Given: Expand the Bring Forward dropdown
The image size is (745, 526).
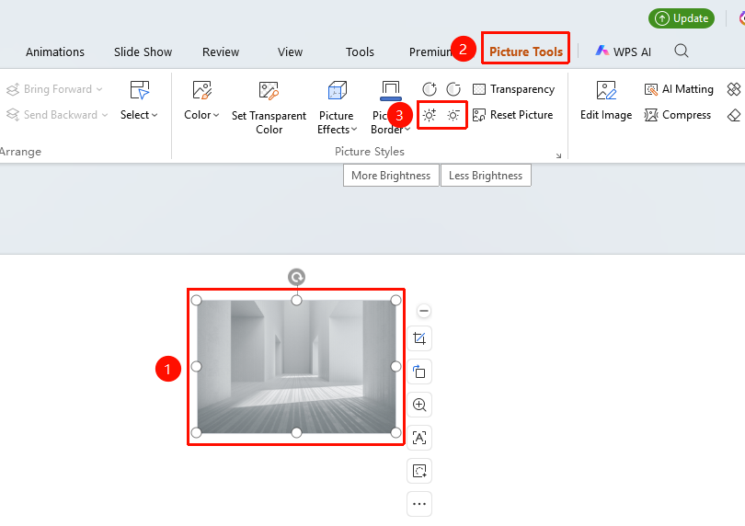Looking at the screenshot, I should point(99,89).
